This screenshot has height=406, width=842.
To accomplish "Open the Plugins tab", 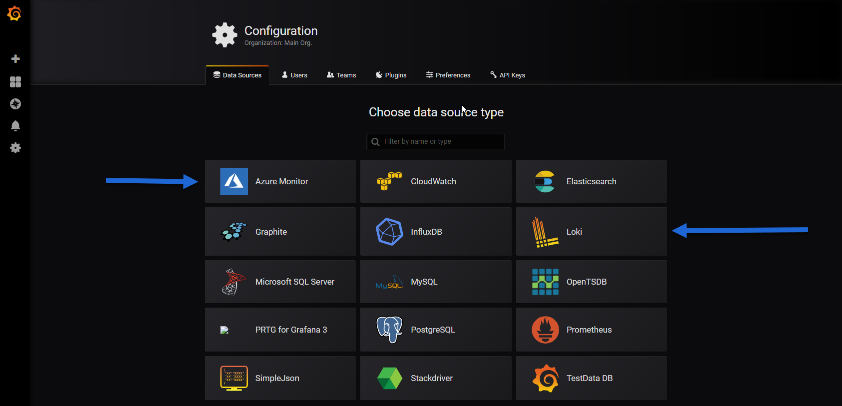I will click(x=391, y=75).
